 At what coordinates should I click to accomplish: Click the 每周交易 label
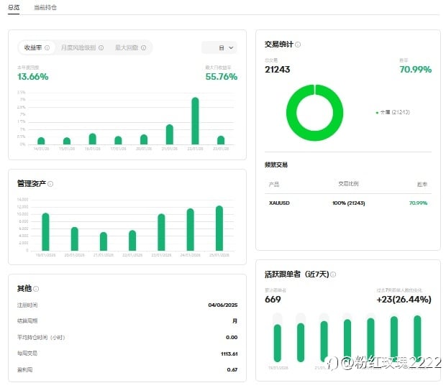[27, 354]
